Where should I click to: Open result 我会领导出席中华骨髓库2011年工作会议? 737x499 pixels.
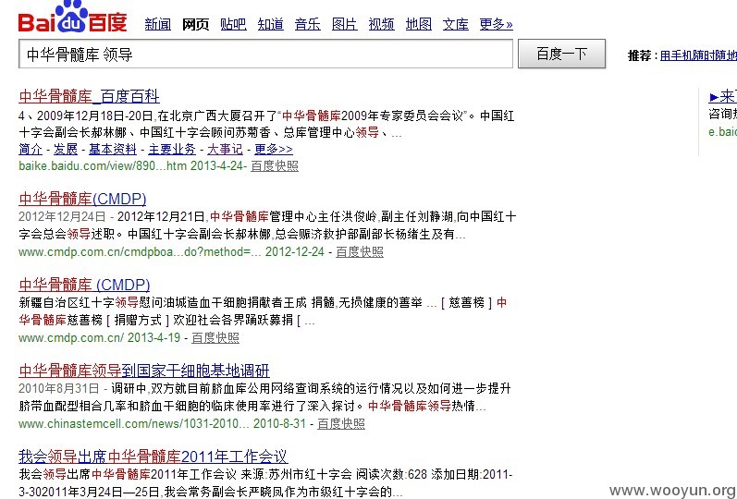(154, 456)
